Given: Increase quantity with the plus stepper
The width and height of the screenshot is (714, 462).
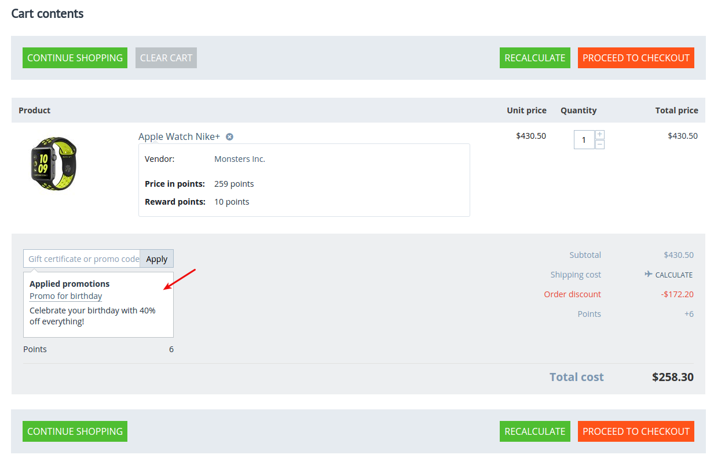Looking at the screenshot, I should click(600, 134).
